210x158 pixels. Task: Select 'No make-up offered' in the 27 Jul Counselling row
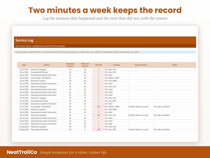click(x=162, y=107)
